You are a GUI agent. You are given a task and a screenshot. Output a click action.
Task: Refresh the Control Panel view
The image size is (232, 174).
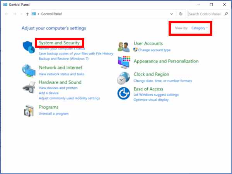click(181, 14)
